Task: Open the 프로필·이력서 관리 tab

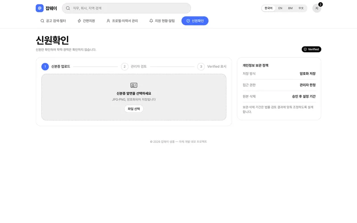Action: [x=122, y=21]
